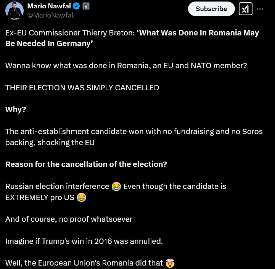275x269 pixels.
Task: Click the 'European Union's Romania did that' line
Action: coord(85,263)
